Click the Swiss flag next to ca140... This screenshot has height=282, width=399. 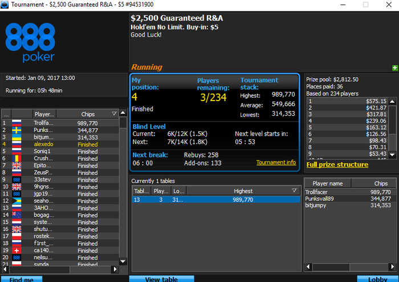coord(17,251)
